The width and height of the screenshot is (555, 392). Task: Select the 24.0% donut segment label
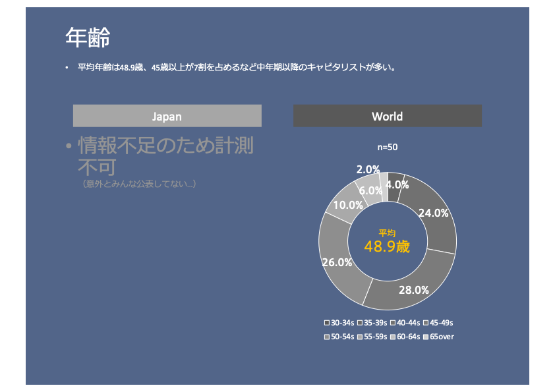pyautogui.click(x=434, y=213)
